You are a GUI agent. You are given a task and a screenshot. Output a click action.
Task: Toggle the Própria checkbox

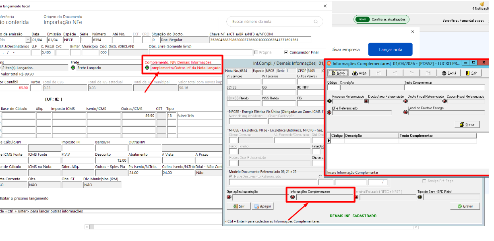pyautogui.click(x=256, y=52)
